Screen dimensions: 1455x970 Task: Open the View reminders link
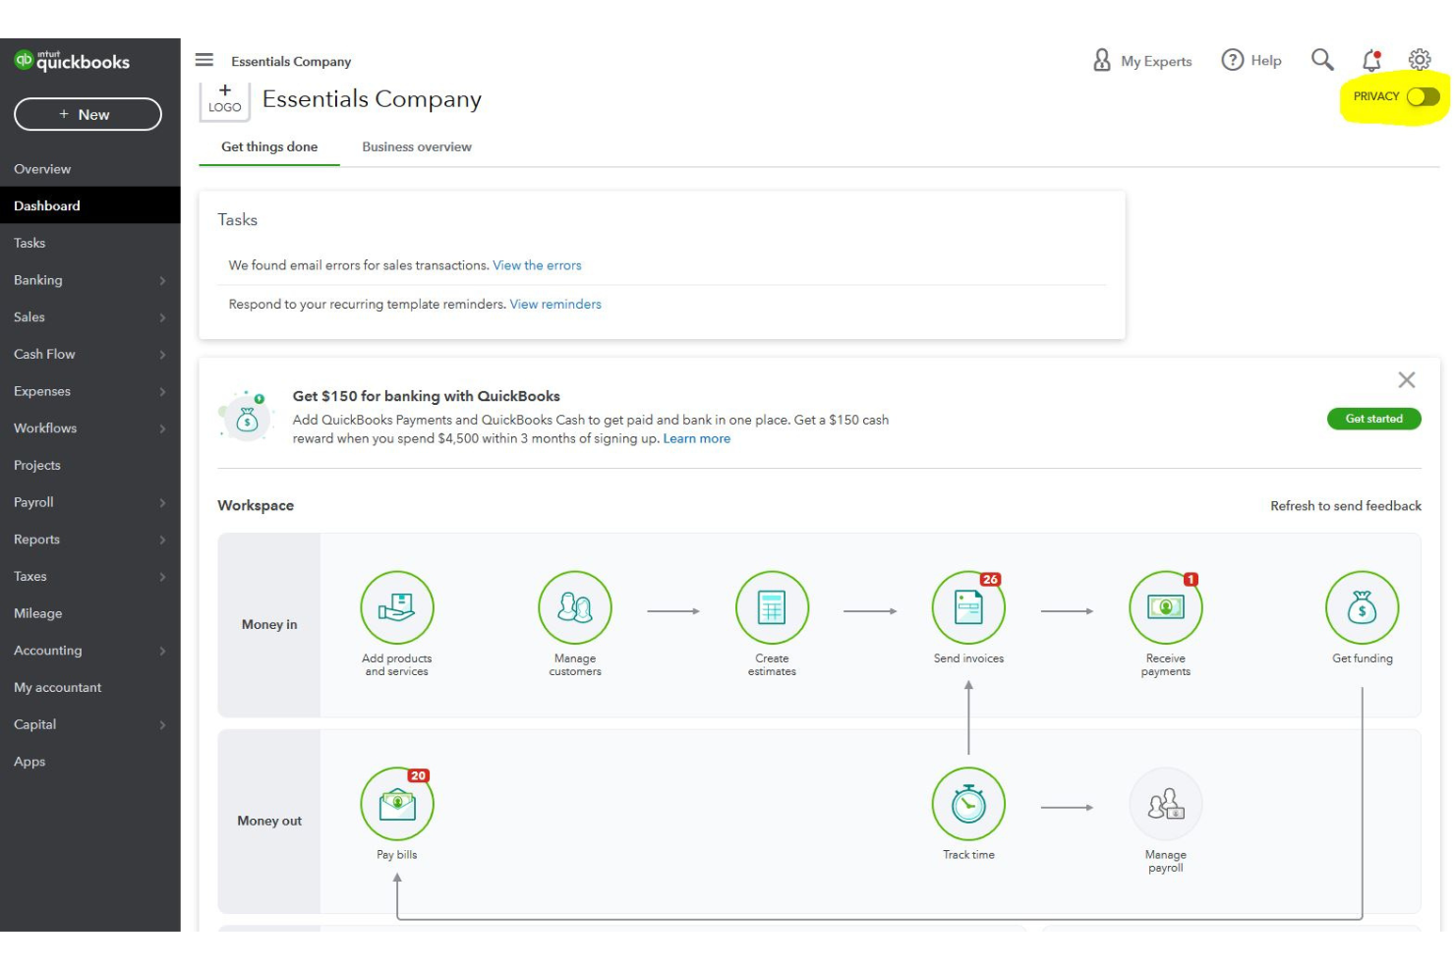pos(555,305)
